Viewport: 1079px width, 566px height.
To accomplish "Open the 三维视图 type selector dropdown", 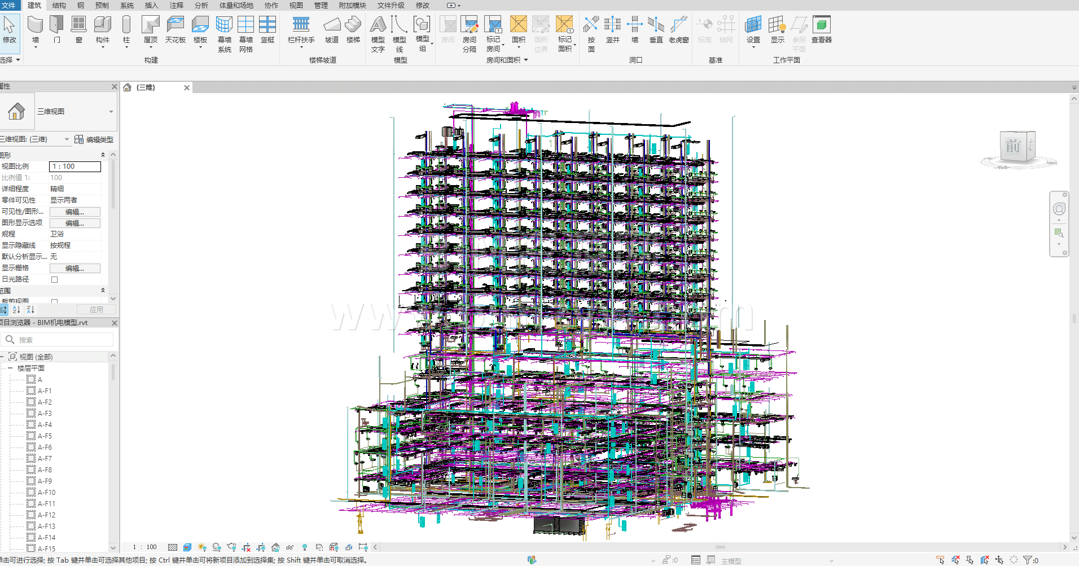I will pos(111,112).
